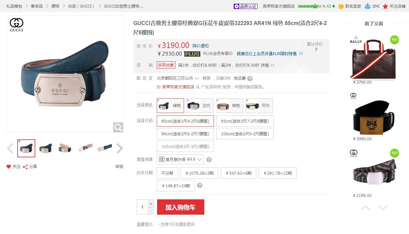Click the magnifier zoom icon on product image
This screenshot has height=234, width=409.
[x=118, y=127]
